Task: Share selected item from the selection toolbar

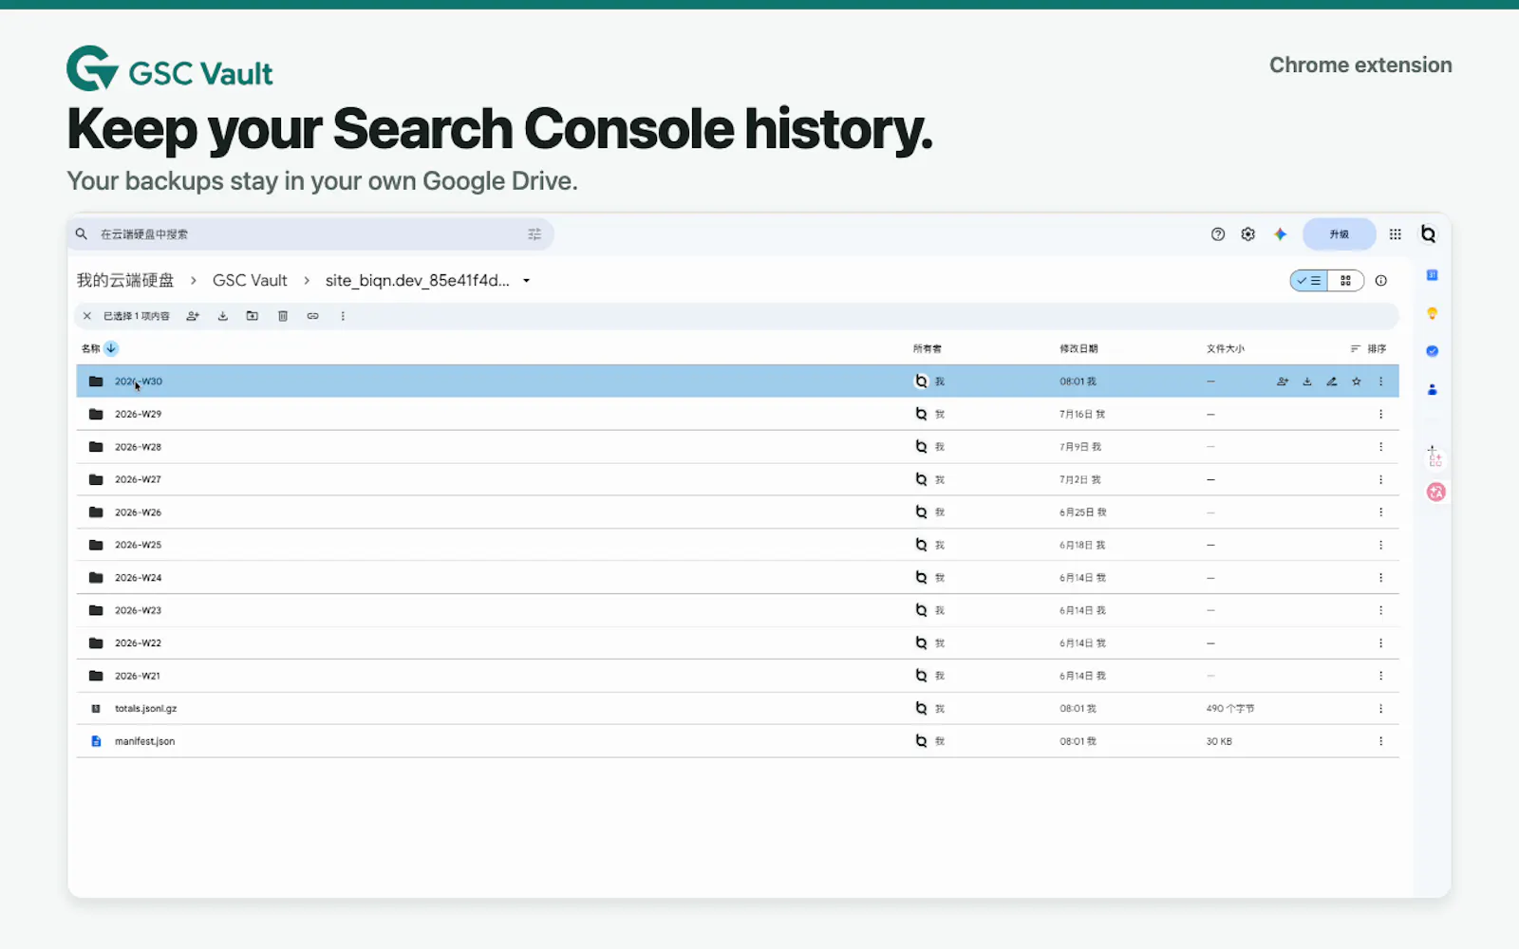Action: (x=193, y=316)
